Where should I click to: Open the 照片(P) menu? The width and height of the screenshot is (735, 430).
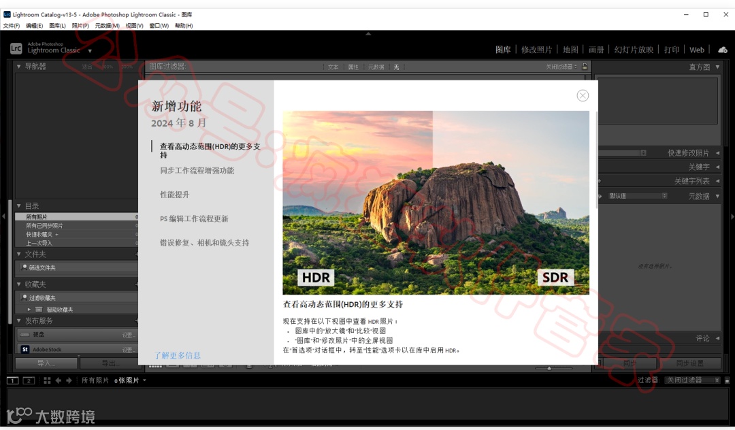point(80,26)
